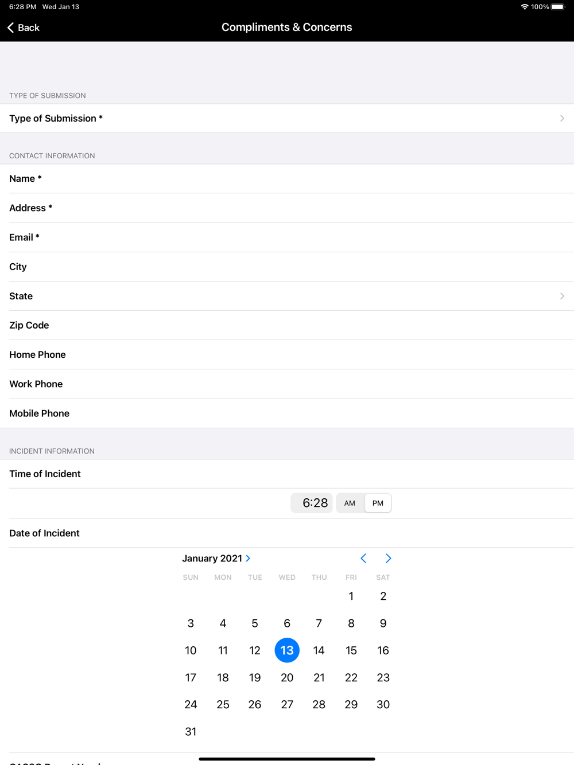This screenshot has height=765, width=574.
Task: Pick the 17th in the calendar
Action: tap(191, 678)
